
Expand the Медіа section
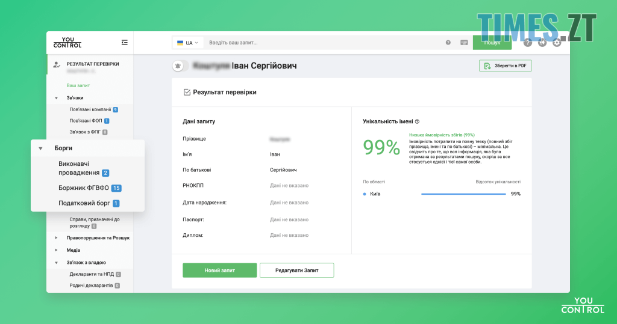click(56, 250)
